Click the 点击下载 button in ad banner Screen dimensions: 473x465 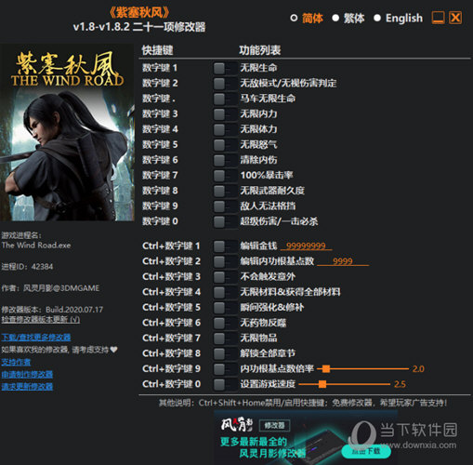pyautogui.click(x=366, y=450)
